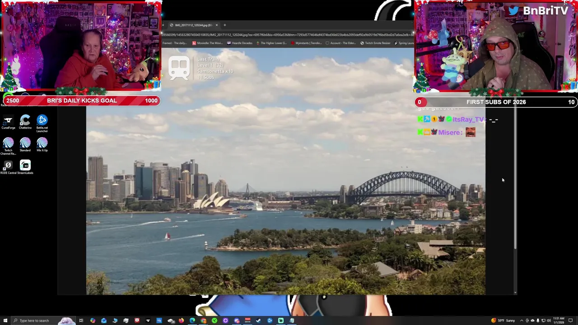Click the First Subs of 2026 goal bar
The image size is (578, 325).
(496, 102)
